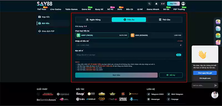Switch to the Ngân Hàng tab

[x=94, y=20]
